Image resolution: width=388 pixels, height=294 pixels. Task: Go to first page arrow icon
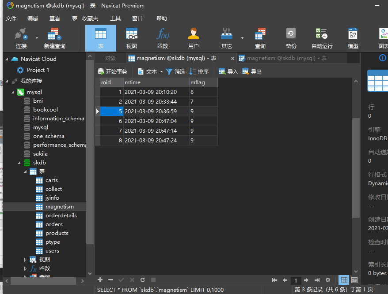274,280
